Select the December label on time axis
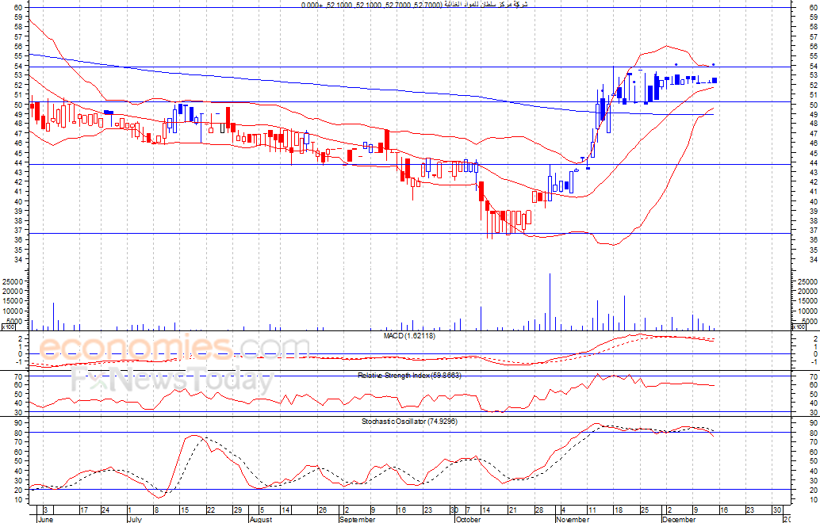The image size is (820, 523). coord(680,519)
